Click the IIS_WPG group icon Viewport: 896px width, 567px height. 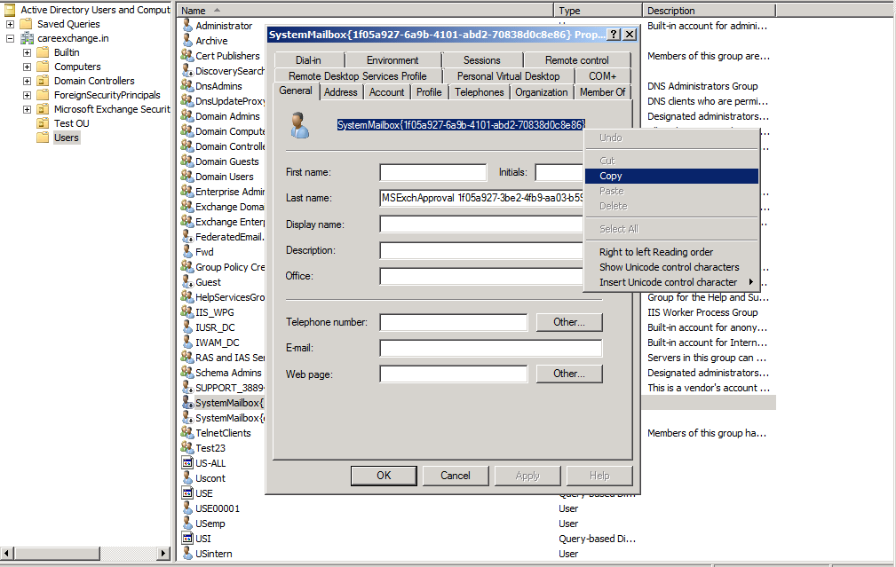[x=186, y=312]
